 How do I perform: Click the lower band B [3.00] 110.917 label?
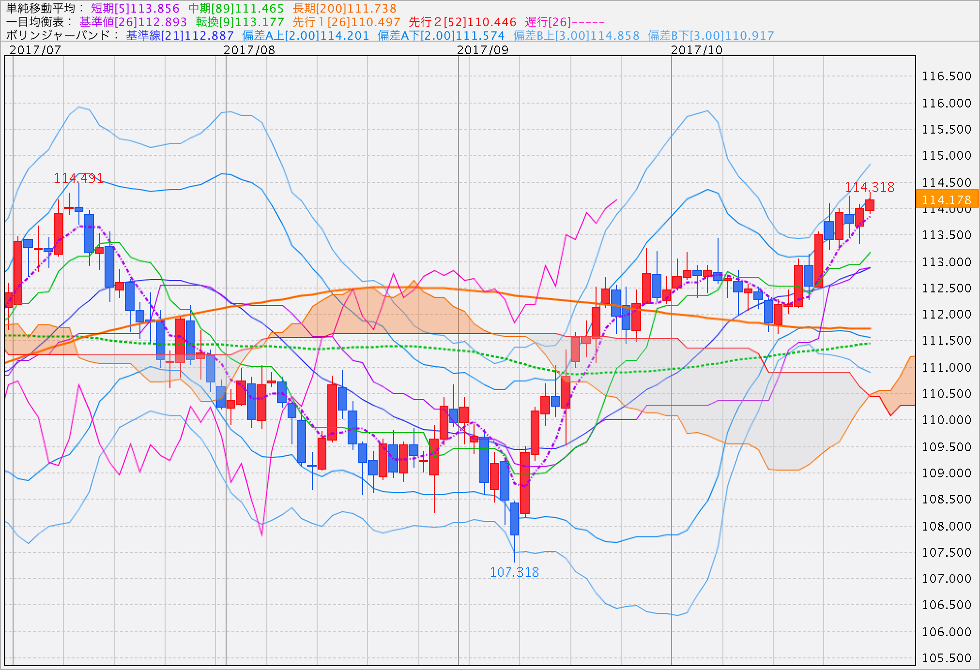click(711, 36)
